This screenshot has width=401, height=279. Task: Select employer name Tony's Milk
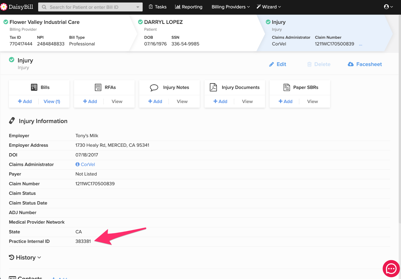(x=87, y=136)
